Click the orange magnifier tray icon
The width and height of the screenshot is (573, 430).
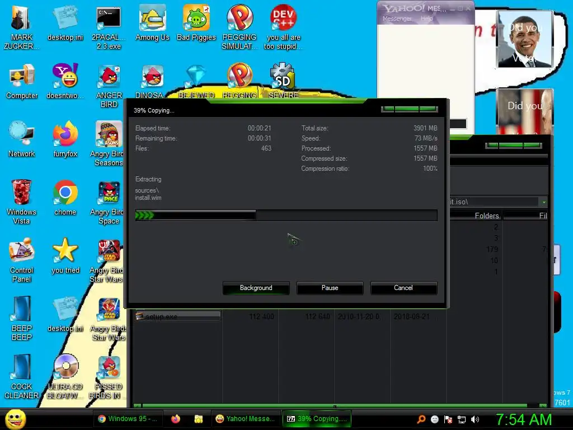point(421,419)
